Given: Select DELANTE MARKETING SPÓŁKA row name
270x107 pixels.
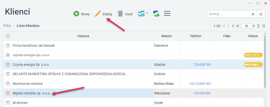Looking at the screenshot, I should coord(69,74).
